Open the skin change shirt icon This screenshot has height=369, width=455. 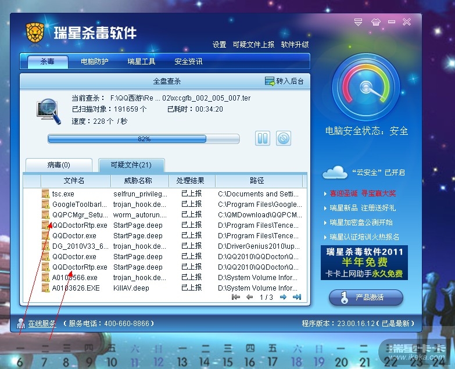click(375, 22)
